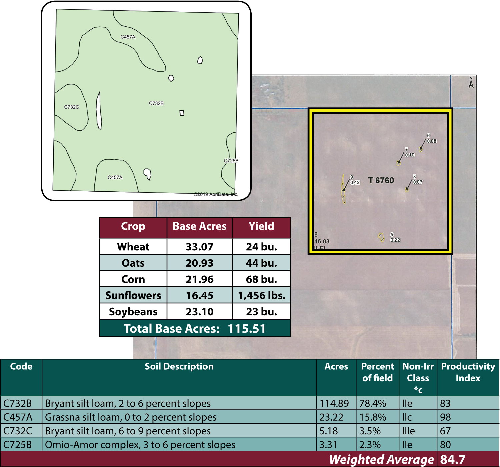Image resolution: width=500 pixels, height=467 pixels.
Task: Select the Grassna silt loam description
Action: click(131, 417)
